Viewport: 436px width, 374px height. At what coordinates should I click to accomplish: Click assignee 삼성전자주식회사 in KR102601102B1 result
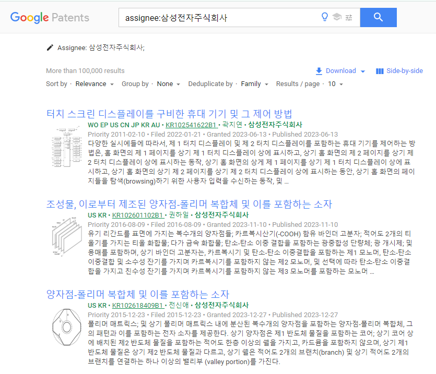tap(221, 215)
